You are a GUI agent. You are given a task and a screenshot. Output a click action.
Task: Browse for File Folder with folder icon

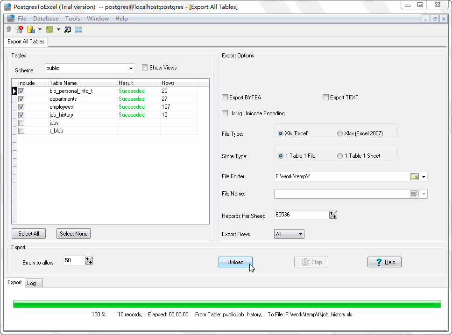pos(414,176)
